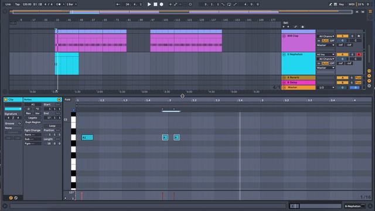Click the blue Master volume field

[355, 87]
